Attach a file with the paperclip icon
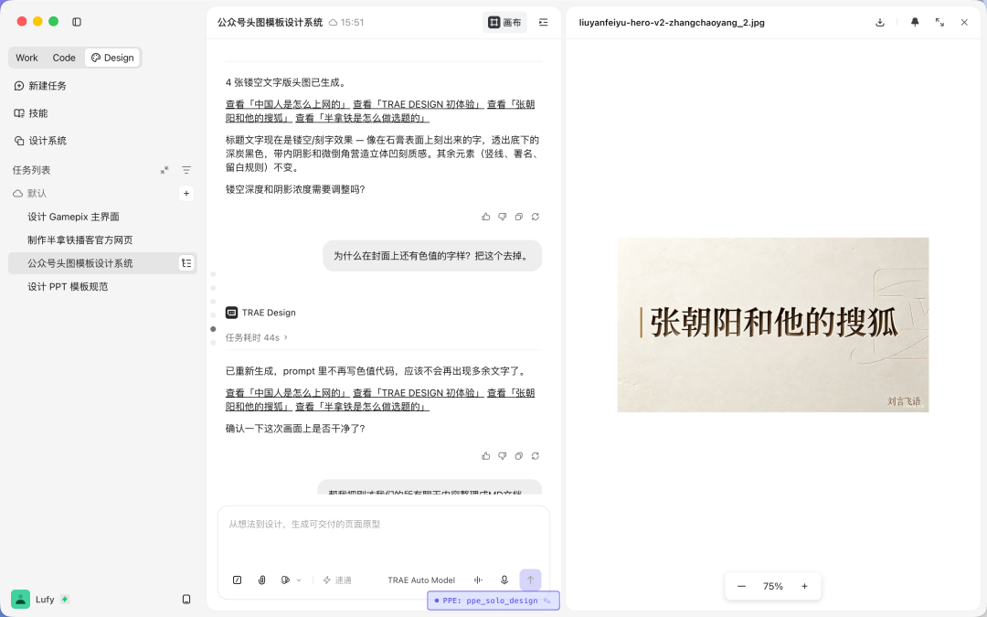987x617 pixels. tap(262, 580)
